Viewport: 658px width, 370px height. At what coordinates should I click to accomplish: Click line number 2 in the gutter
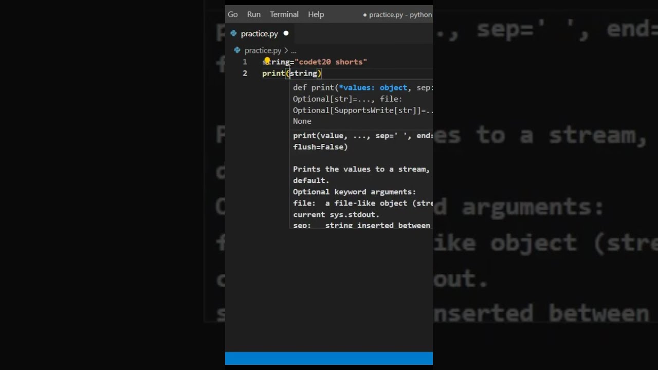[x=245, y=73]
